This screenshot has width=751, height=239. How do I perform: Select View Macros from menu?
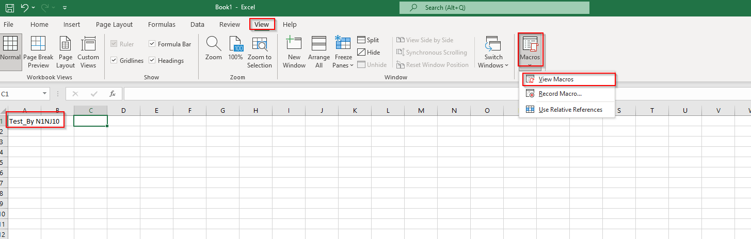tap(556, 79)
